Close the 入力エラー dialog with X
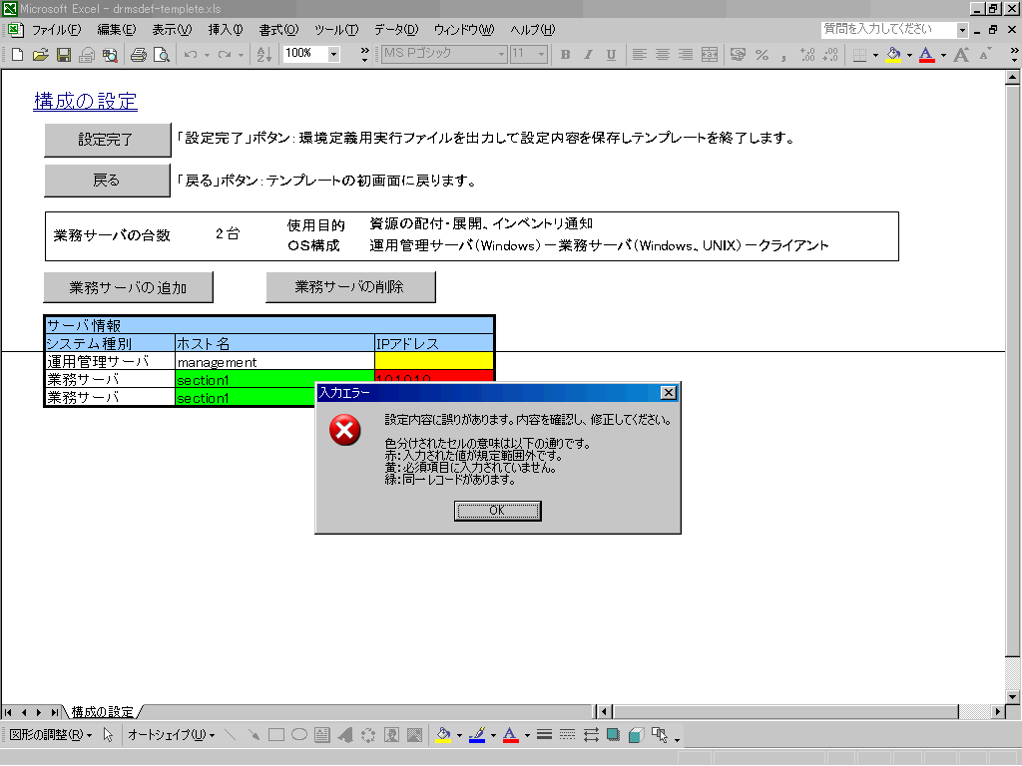This screenshot has width=1022, height=766. tap(668, 393)
